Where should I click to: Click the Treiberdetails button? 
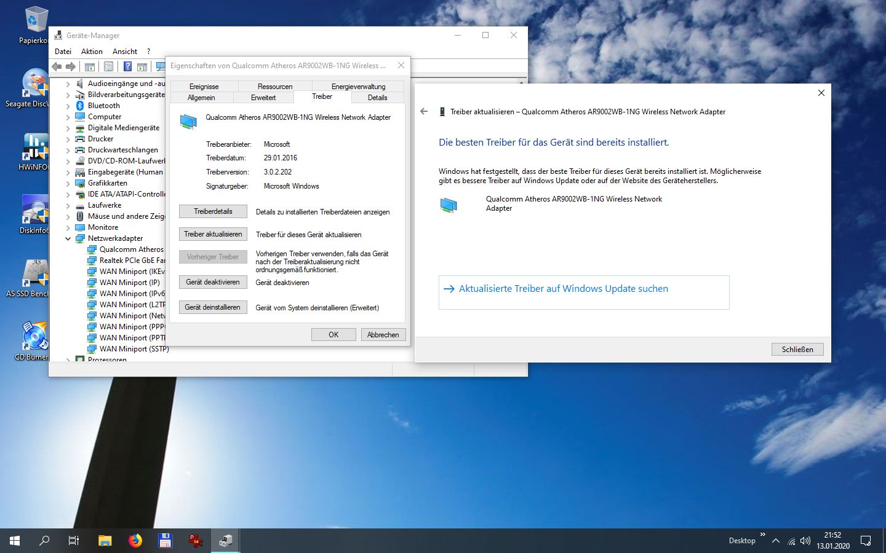coord(213,211)
